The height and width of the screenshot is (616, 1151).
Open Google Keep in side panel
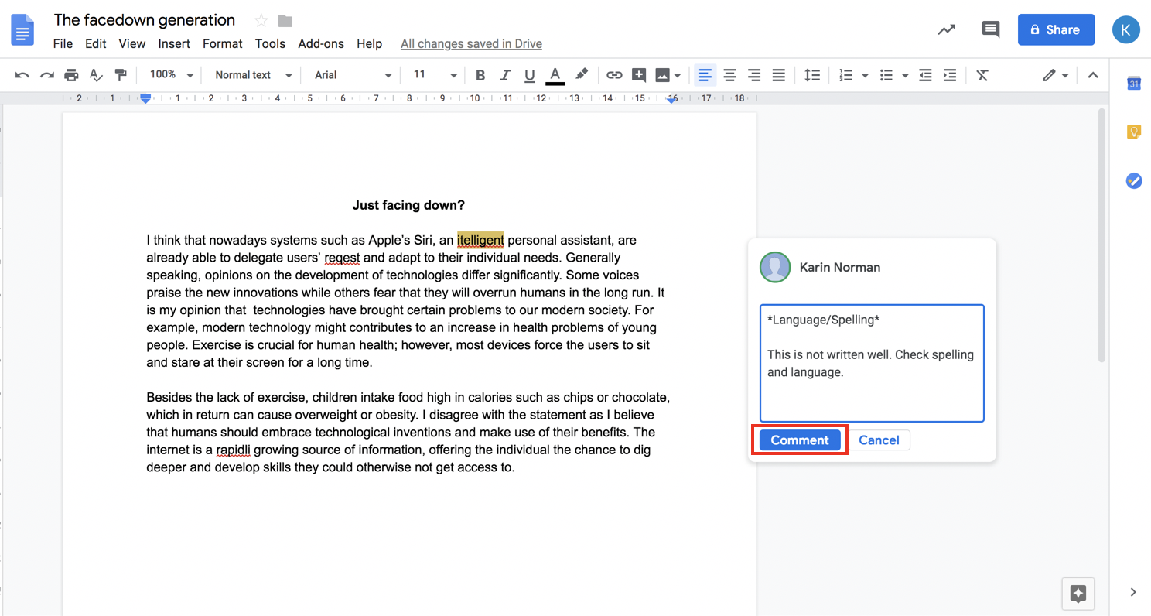tap(1133, 132)
